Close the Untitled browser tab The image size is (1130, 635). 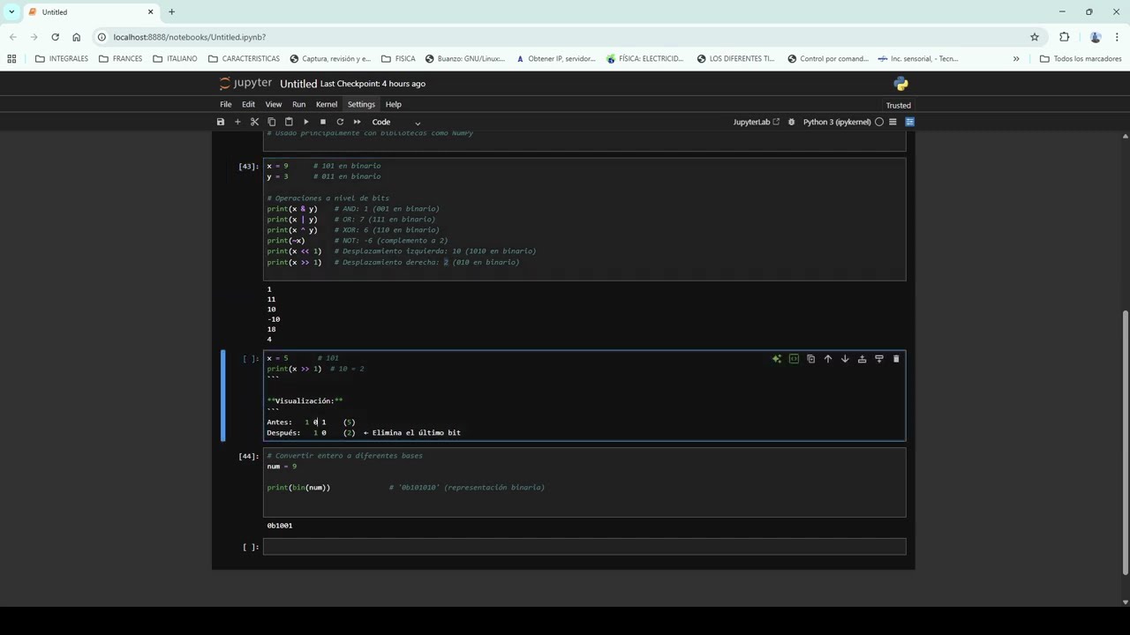[x=150, y=12]
